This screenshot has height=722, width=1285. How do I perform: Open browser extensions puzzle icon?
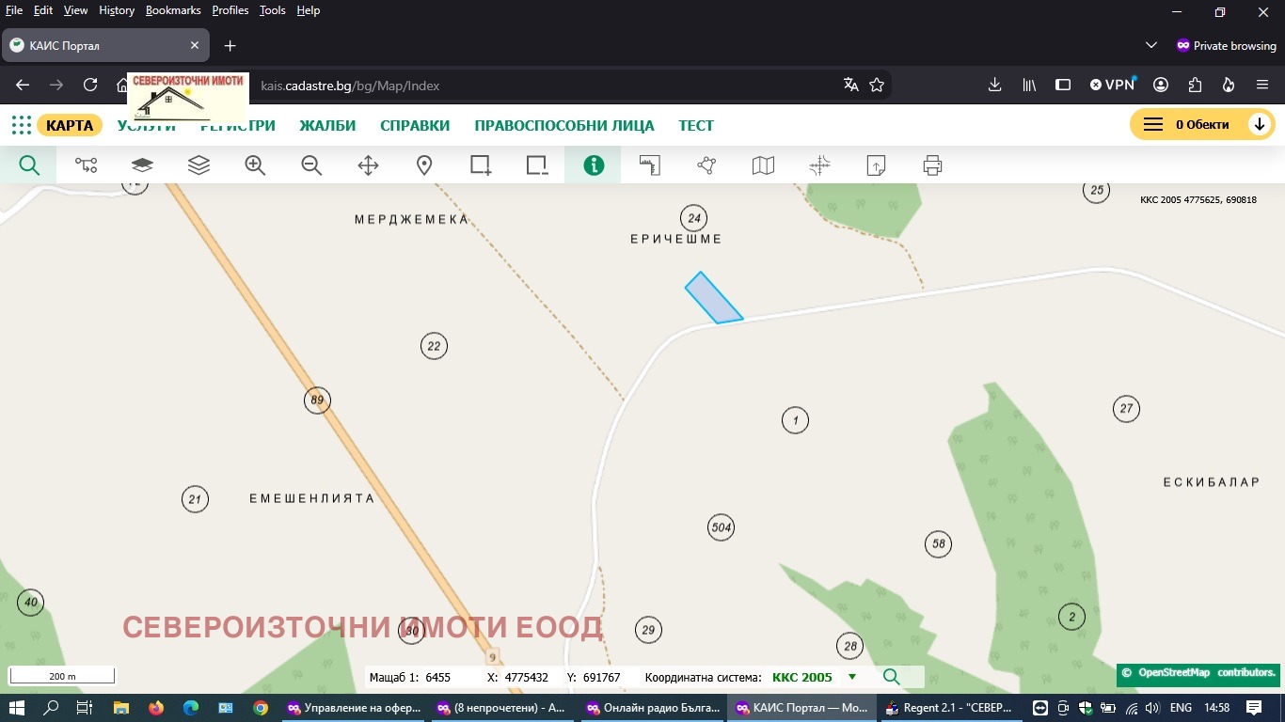click(1195, 85)
